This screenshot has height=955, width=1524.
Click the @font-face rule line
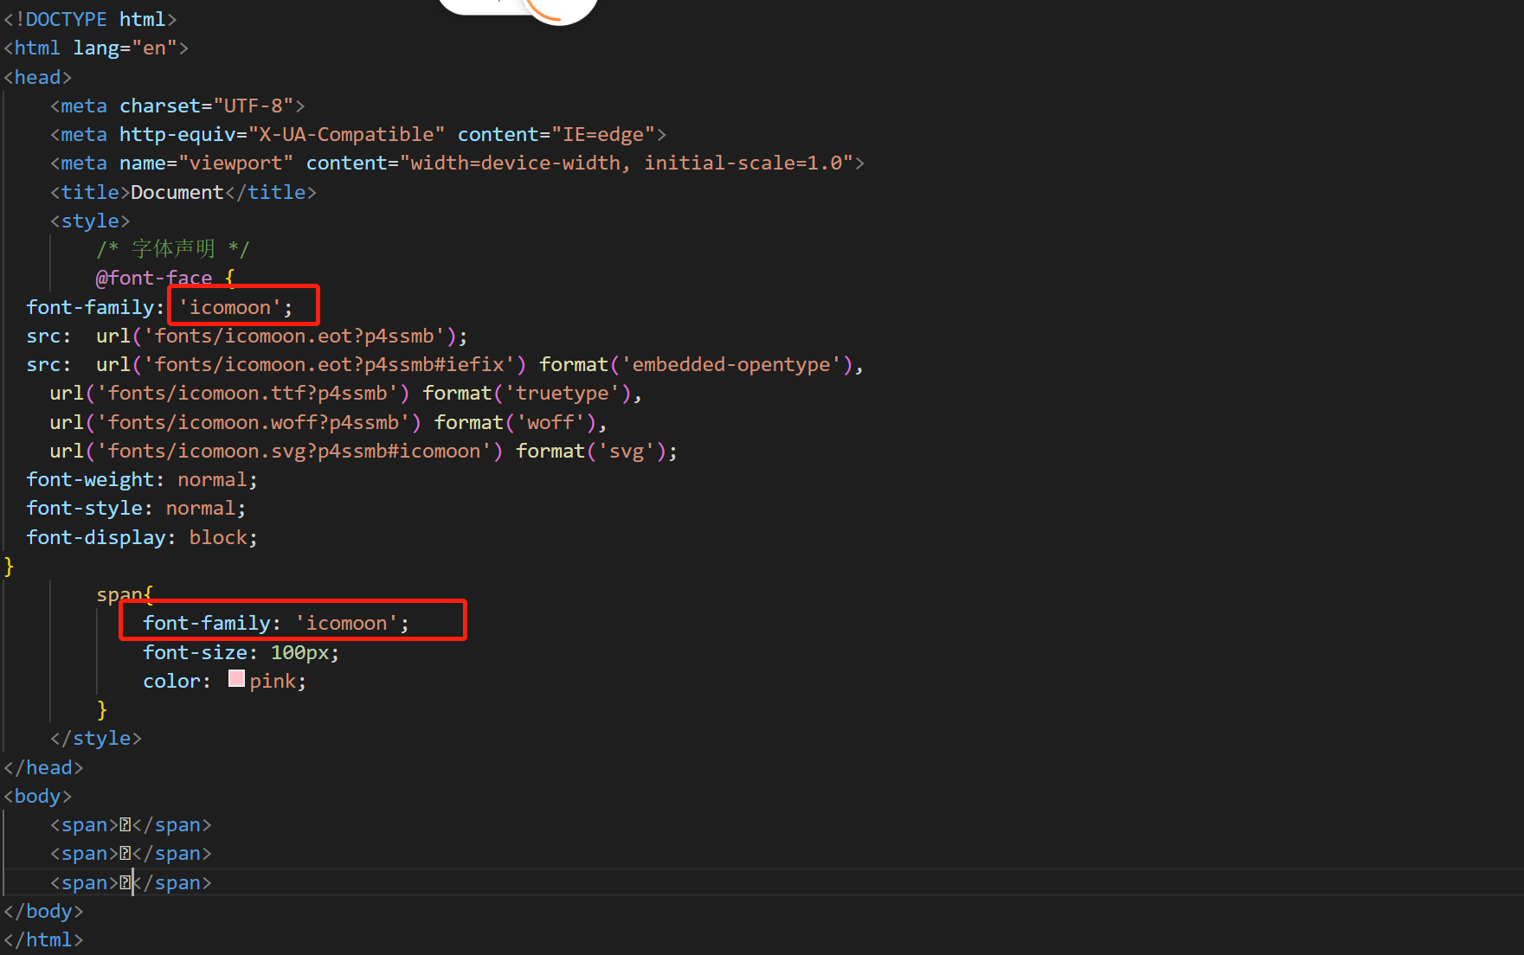165,278
